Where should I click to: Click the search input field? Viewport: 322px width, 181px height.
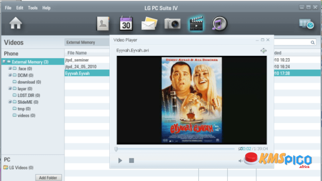point(292,42)
